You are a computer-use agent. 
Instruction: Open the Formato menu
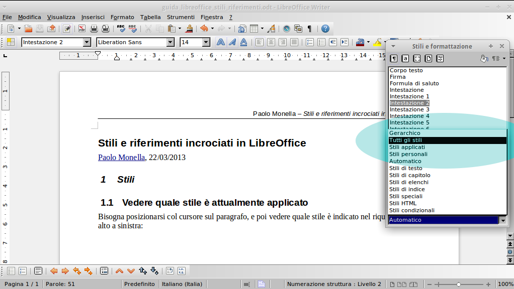(x=122, y=17)
